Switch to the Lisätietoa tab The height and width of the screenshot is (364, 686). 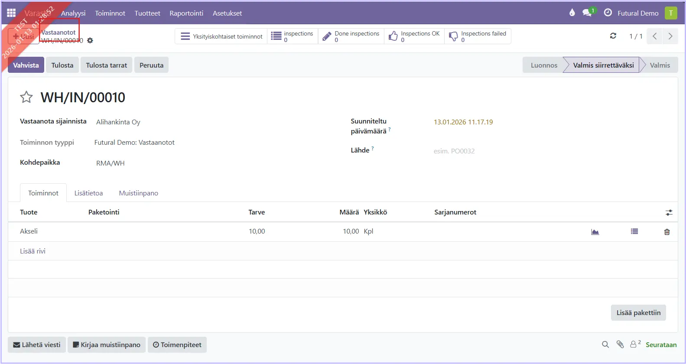pos(88,193)
